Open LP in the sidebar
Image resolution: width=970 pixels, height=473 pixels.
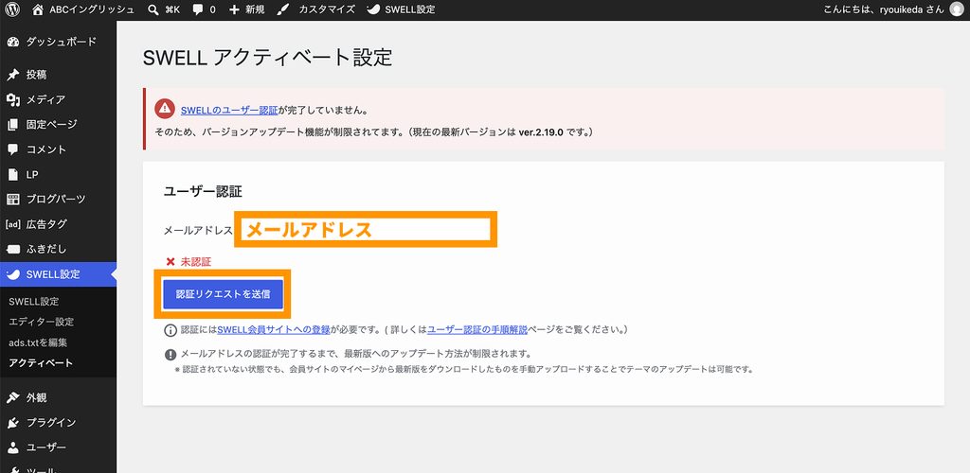pyautogui.click(x=58, y=175)
